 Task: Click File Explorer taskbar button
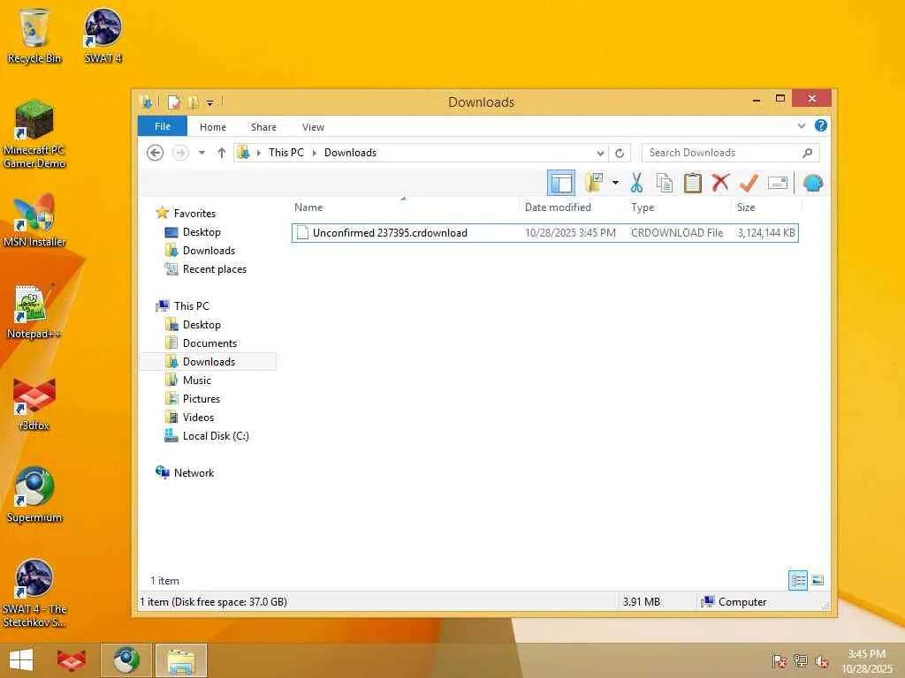click(180, 660)
